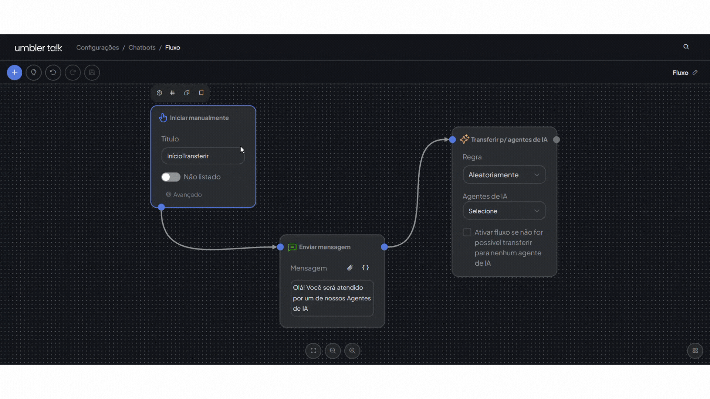Click the lightbulb tips icon

click(x=34, y=72)
